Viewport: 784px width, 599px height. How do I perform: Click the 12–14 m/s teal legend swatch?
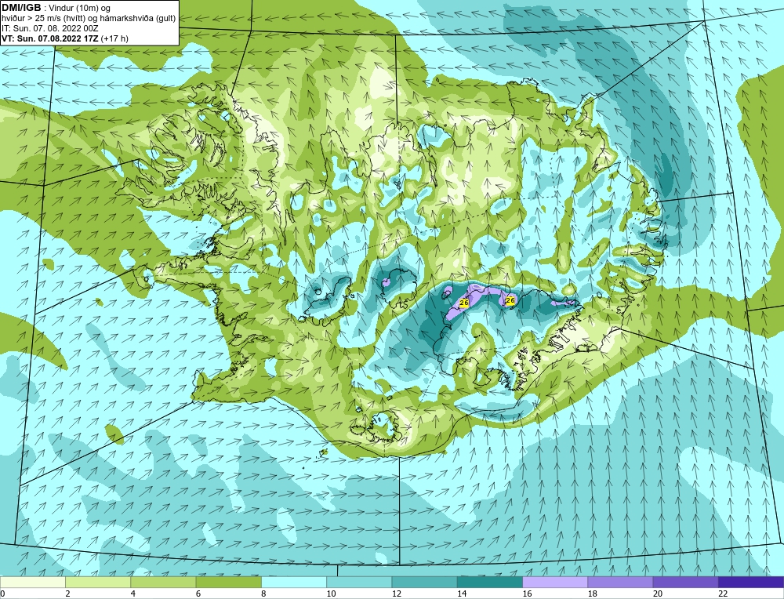coord(424,582)
